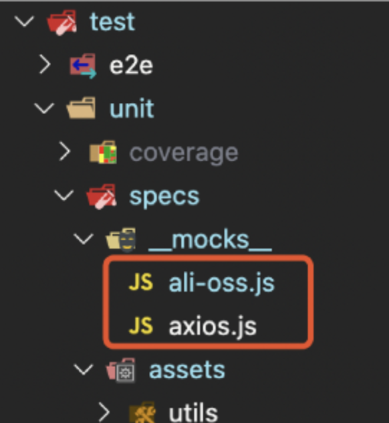
Task: Expand the coverage folder chevron
Action: [65, 152]
